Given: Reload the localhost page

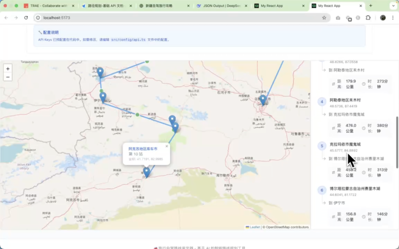Looking at the screenshot, I should pos(26,18).
